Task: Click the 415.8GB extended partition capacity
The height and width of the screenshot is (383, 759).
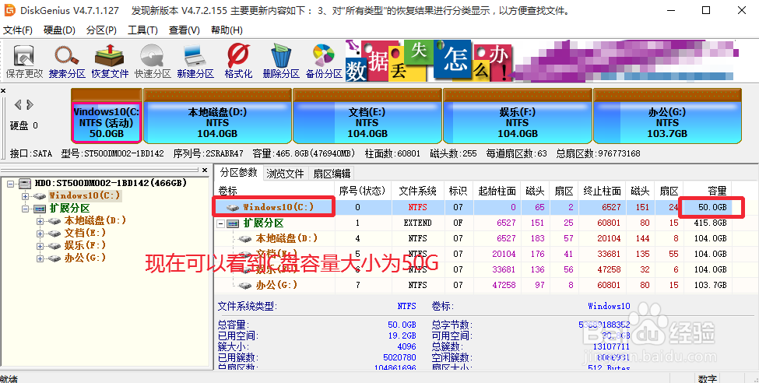Action: (x=710, y=223)
